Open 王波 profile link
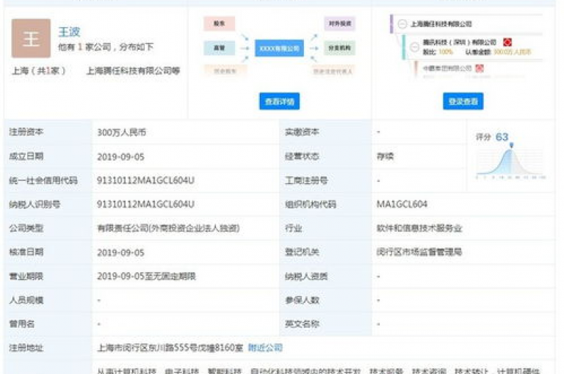The width and height of the screenshot is (564, 374). click(69, 32)
